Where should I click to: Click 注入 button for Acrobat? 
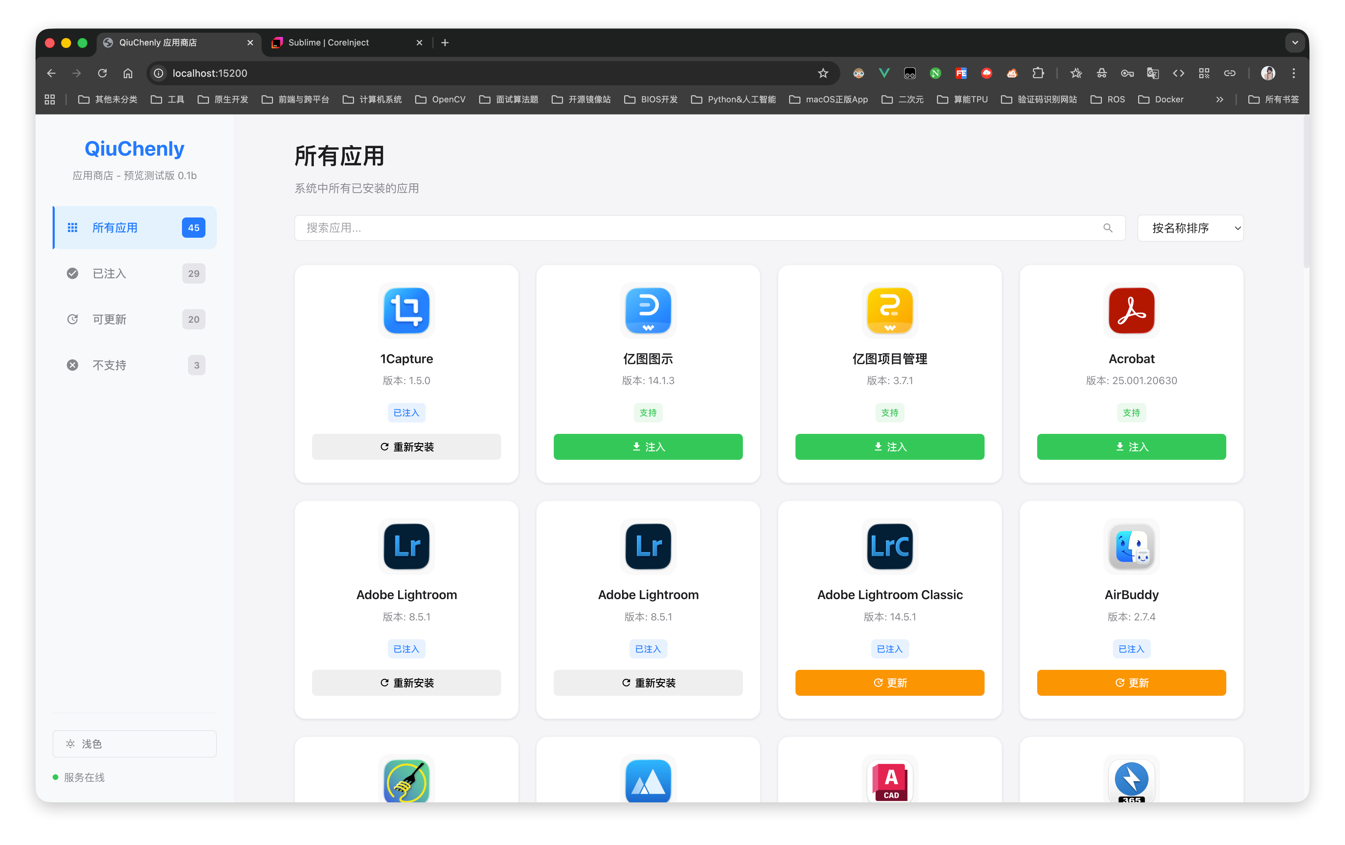click(1131, 447)
